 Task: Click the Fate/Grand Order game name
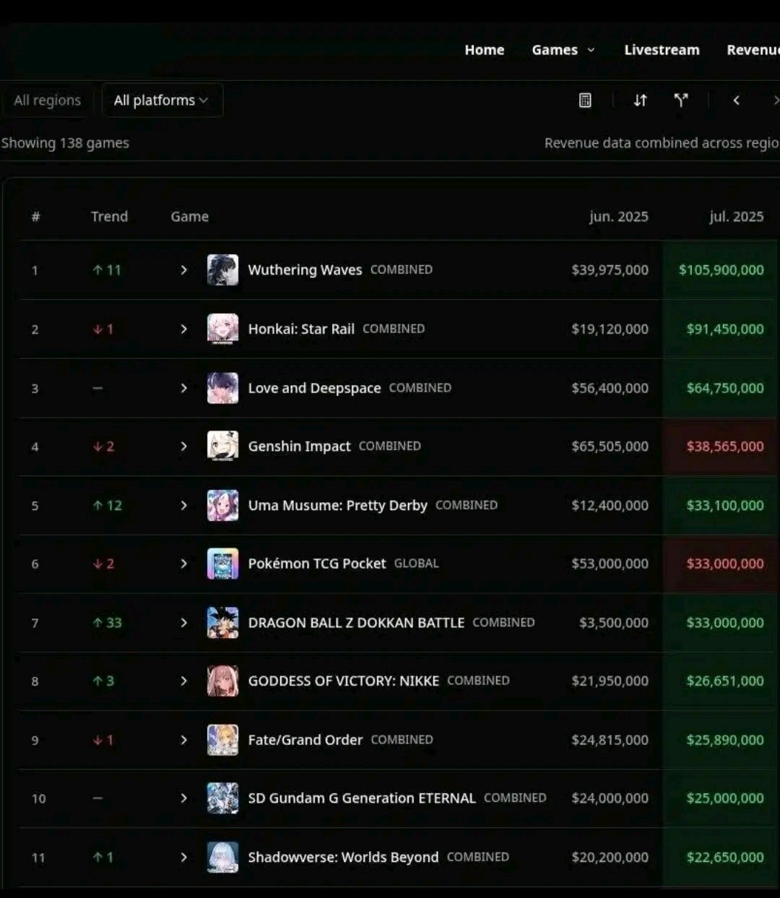(305, 740)
